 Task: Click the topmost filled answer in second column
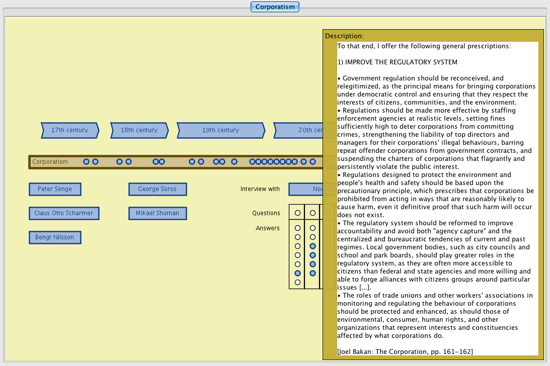coord(312,246)
